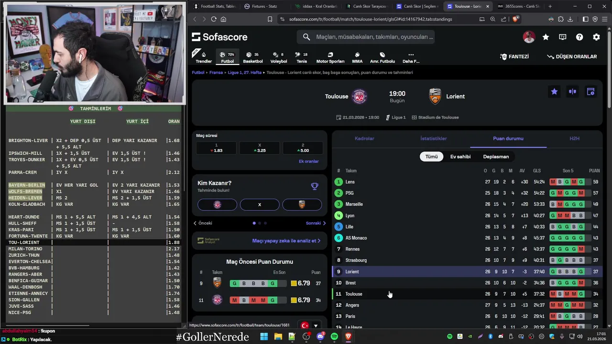Add match to favorites with star button
This screenshot has width=612, height=344.
554,92
